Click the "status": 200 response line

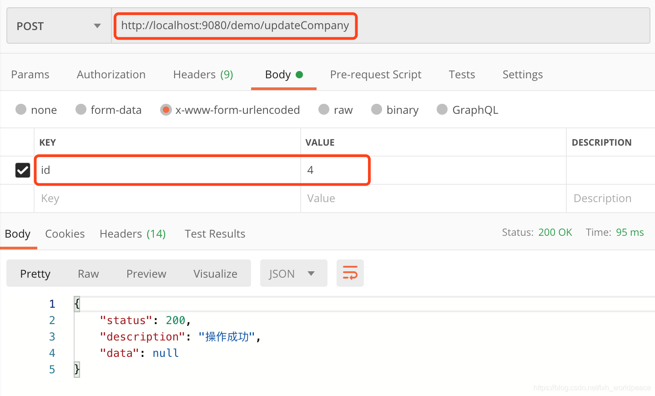145,320
